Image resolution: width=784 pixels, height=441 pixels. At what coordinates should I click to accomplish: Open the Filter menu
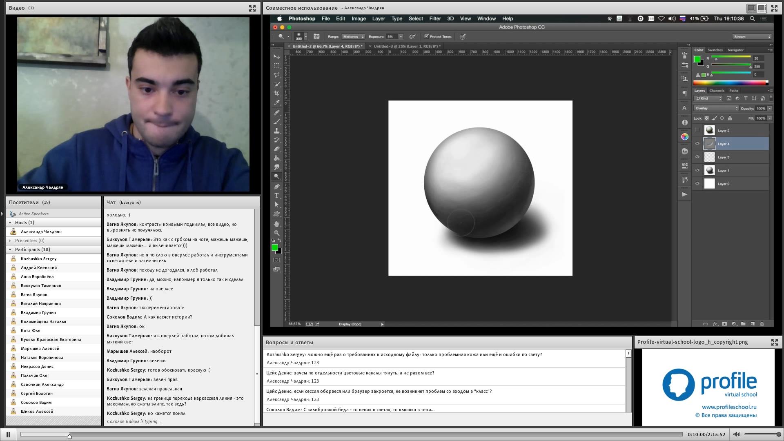point(435,18)
